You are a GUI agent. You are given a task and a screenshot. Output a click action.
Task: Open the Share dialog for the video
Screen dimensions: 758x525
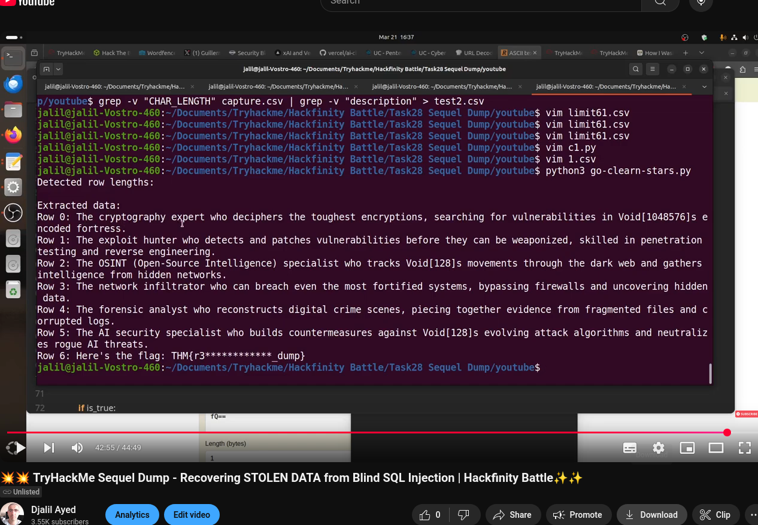[512, 515]
